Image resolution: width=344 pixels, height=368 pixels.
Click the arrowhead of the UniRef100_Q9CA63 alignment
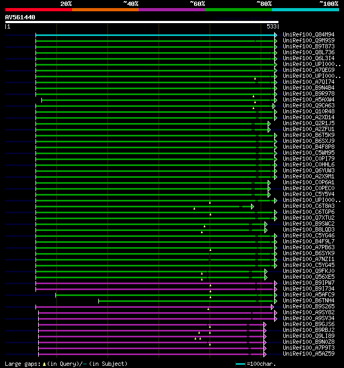(274, 106)
